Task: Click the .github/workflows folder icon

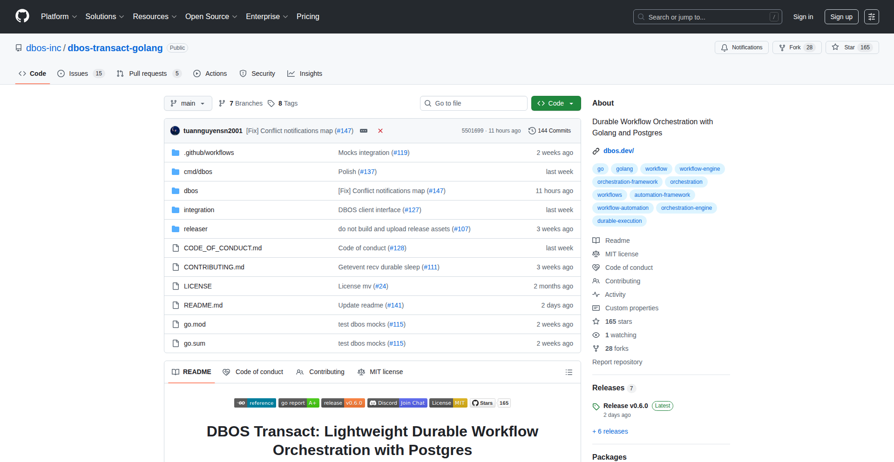Action: pos(176,153)
